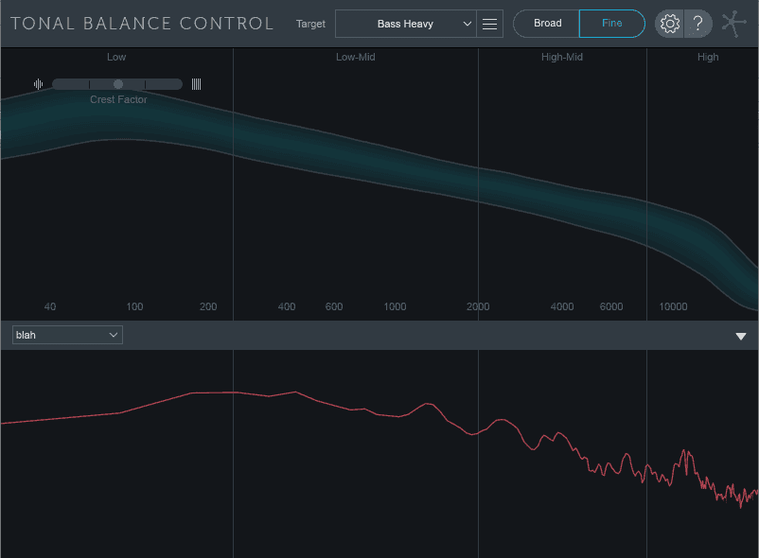Click the 4000 frequency axis label
Image resolution: width=759 pixels, height=558 pixels.
[x=562, y=306]
